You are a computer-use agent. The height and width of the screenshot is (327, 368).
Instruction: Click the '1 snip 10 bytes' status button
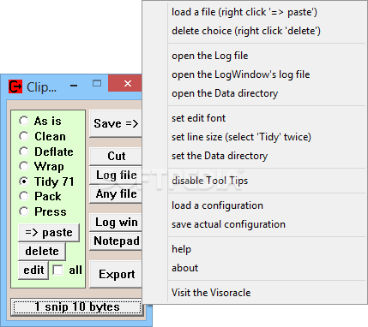coord(76,307)
